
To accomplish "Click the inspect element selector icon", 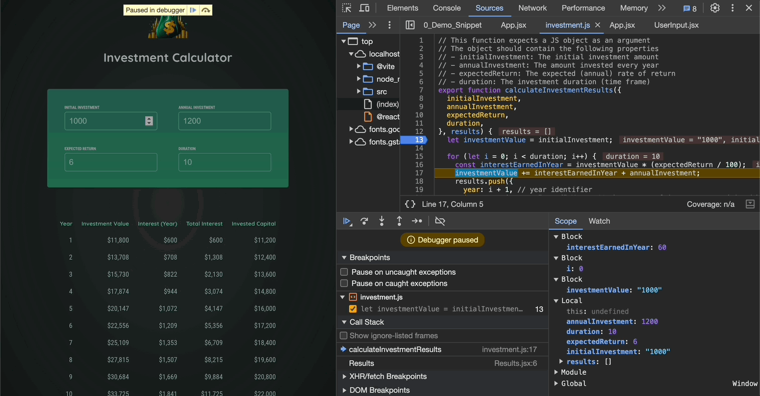I will pos(347,8).
